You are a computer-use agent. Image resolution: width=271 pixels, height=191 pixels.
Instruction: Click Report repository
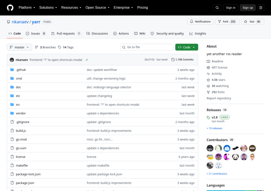(x=219, y=98)
